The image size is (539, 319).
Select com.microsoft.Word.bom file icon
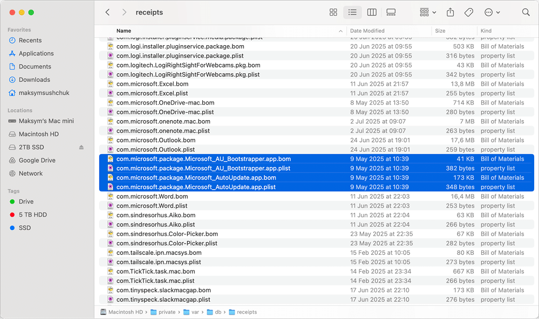tap(111, 197)
